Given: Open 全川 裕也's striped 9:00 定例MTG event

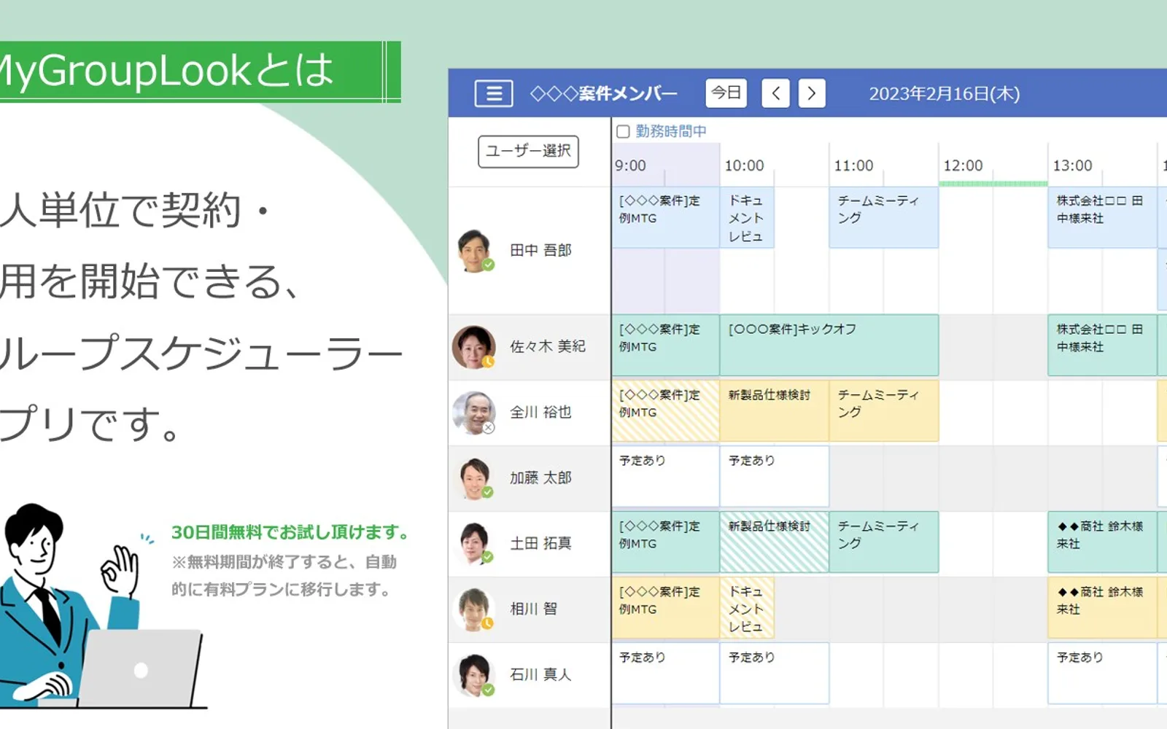Looking at the screenshot, I should pos(665,411).
